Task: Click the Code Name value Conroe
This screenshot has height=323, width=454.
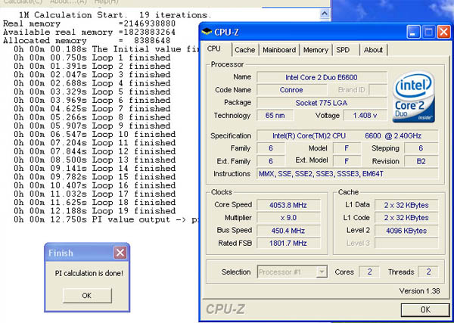Action: (291, 90)
